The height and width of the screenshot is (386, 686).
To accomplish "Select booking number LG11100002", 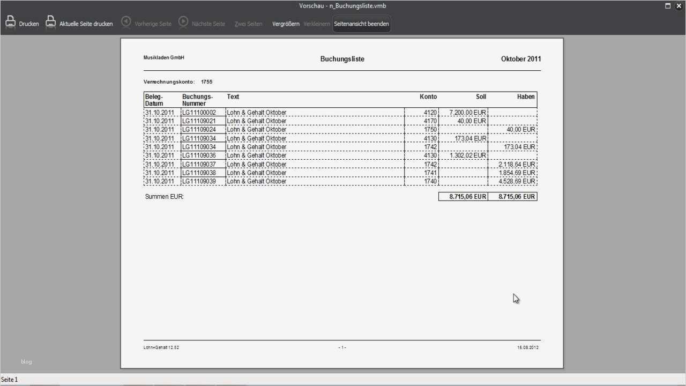I will coord(199,113).
